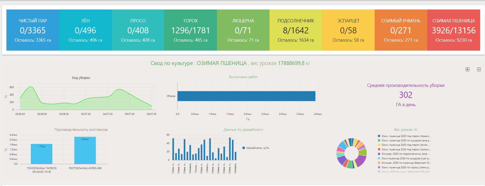This screenshot has width=485, height=186.
Task: Click the plus expand icon
Action: [468, 69]
